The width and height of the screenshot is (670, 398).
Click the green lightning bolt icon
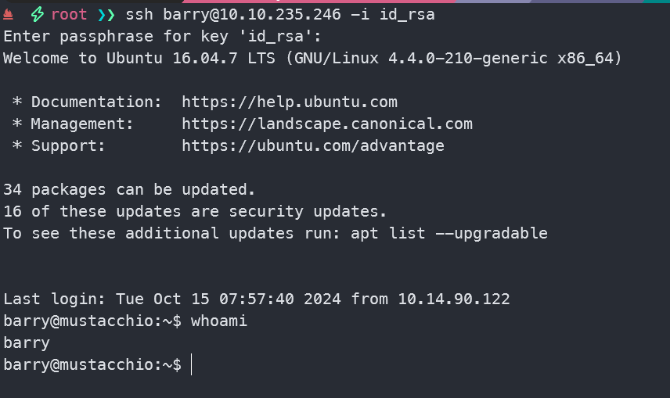(x=37, y=15)
